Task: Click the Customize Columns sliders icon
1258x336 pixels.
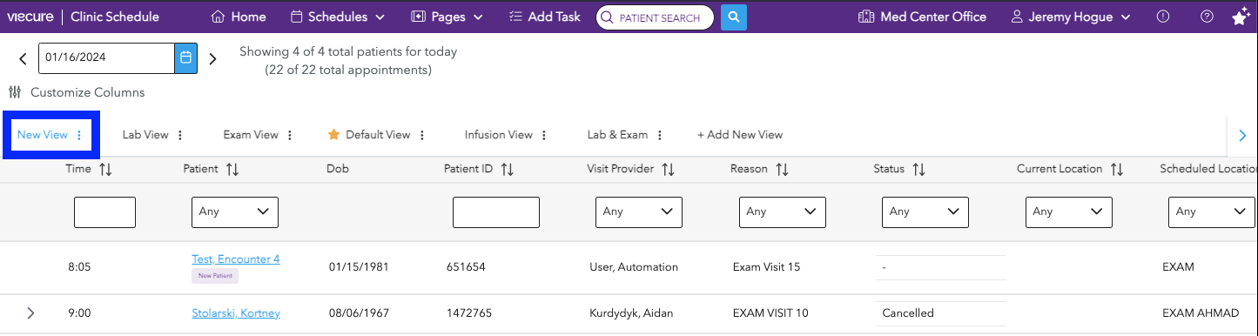Action: [x=15, y=92]
